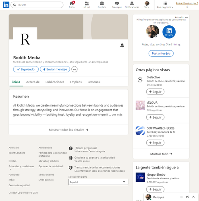199x201 pixels.
Task: Open the Talent Solutions footer link
Action: pos(17,153)
